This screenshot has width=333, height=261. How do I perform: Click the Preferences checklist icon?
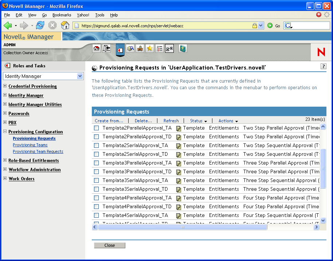pos(160,48)
